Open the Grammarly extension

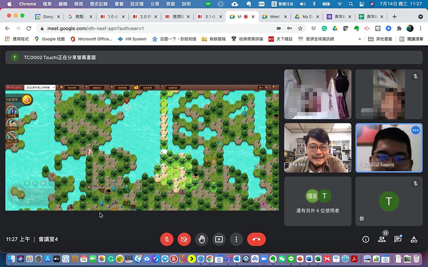tap(324, 28)
